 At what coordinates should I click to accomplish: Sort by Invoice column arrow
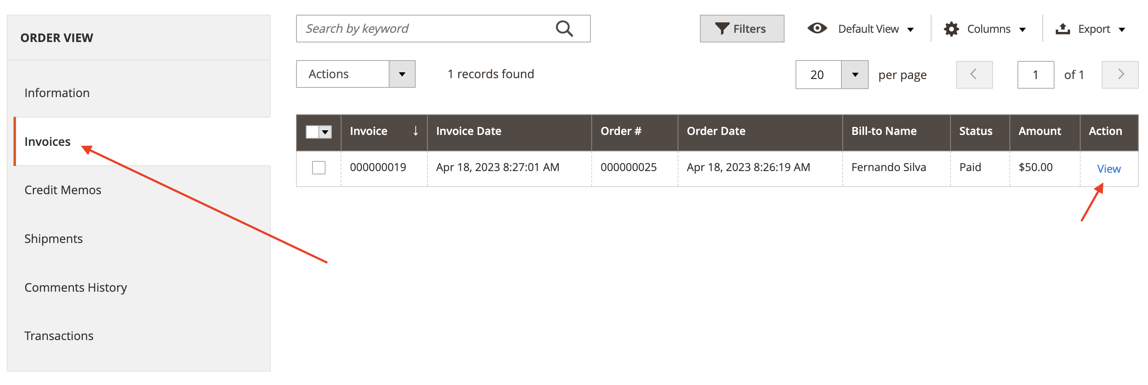point(415,131)
